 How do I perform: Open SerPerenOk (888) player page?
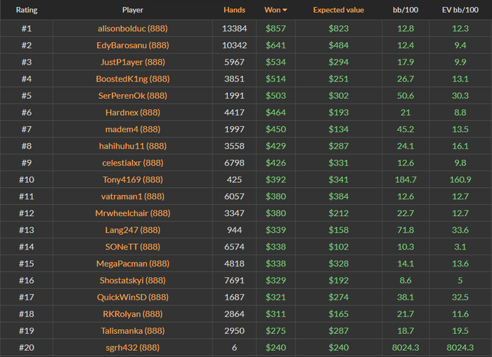point(132,95)
